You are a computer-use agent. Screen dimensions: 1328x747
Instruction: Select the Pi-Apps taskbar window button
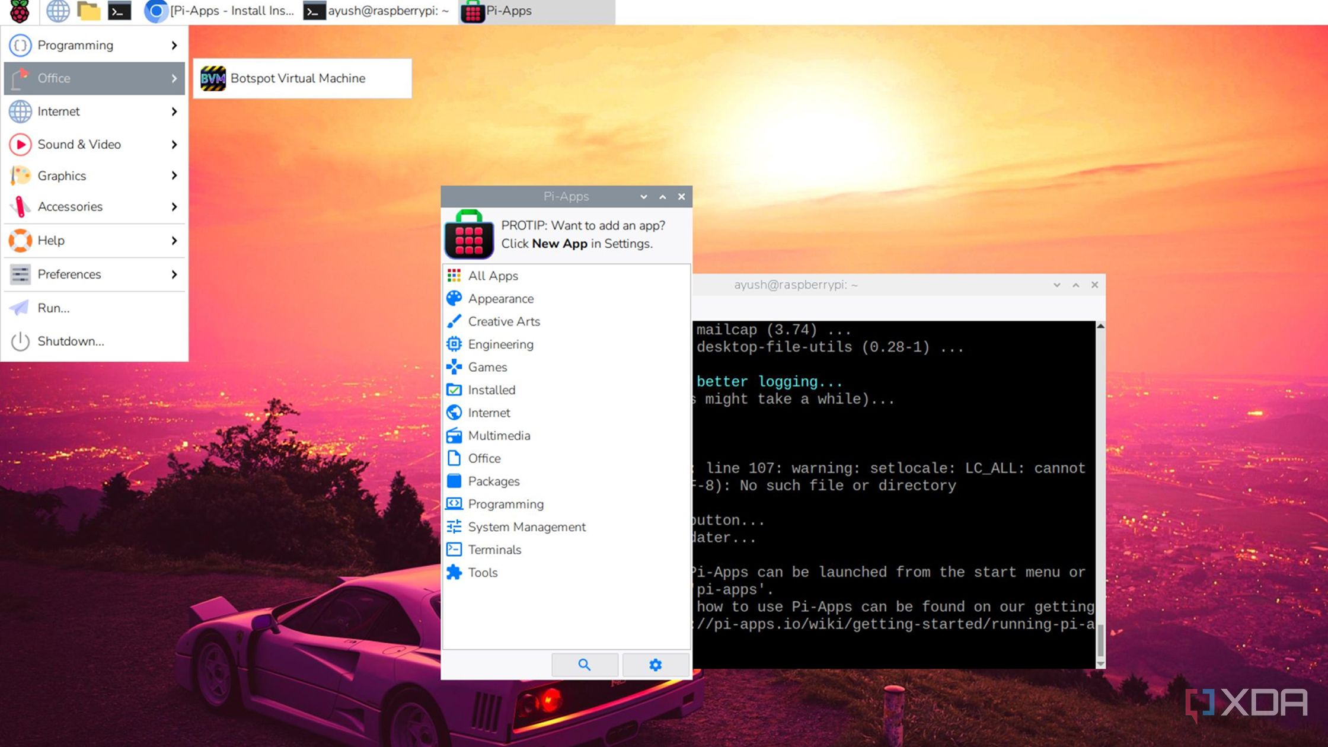click(537, 11)
